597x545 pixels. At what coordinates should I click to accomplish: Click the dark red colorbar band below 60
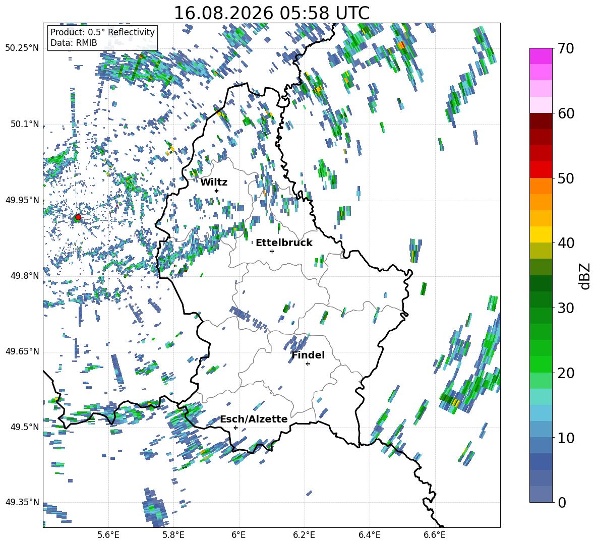coord(541,122)
